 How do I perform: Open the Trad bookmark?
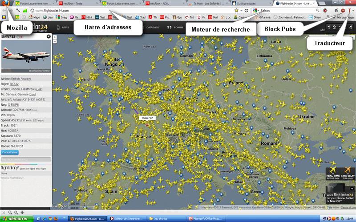[141, 17]
